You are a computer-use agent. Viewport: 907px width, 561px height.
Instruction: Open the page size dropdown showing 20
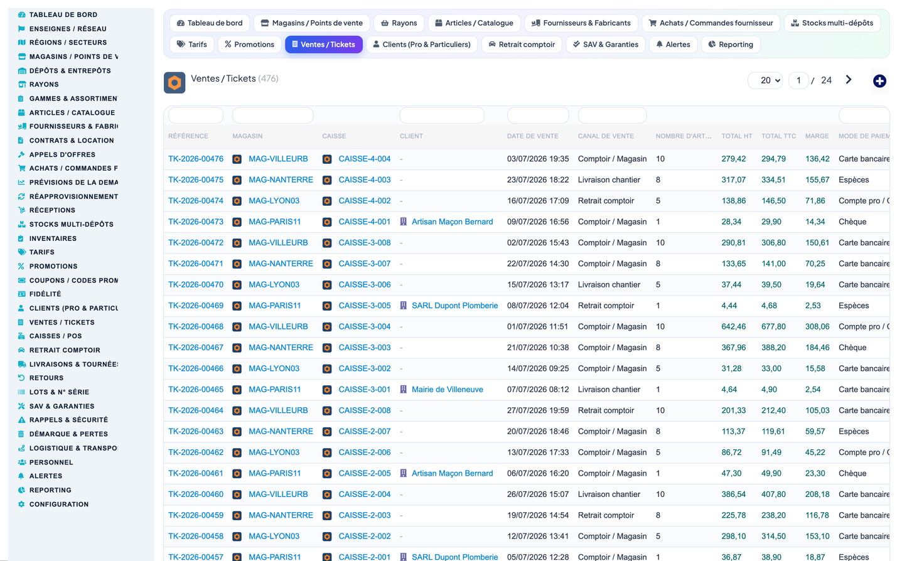tap(765, 80)
